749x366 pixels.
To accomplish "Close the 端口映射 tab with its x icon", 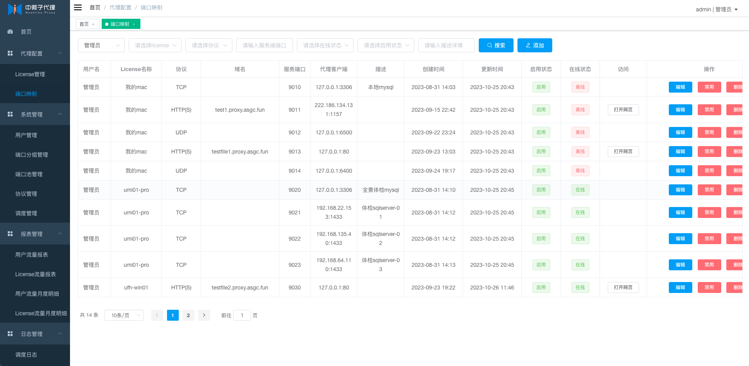I will [x=134, y=24].
